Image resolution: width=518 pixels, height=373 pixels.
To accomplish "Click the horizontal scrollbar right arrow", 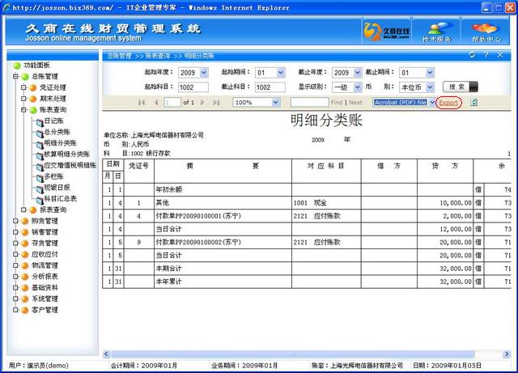I will point(507,354).
